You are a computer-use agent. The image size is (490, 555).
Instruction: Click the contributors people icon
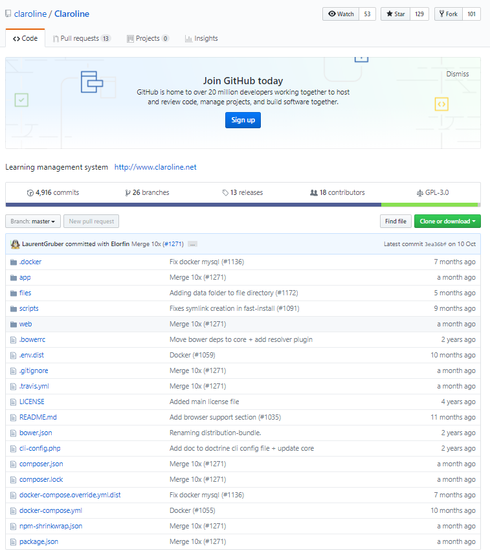coord(314,192)
